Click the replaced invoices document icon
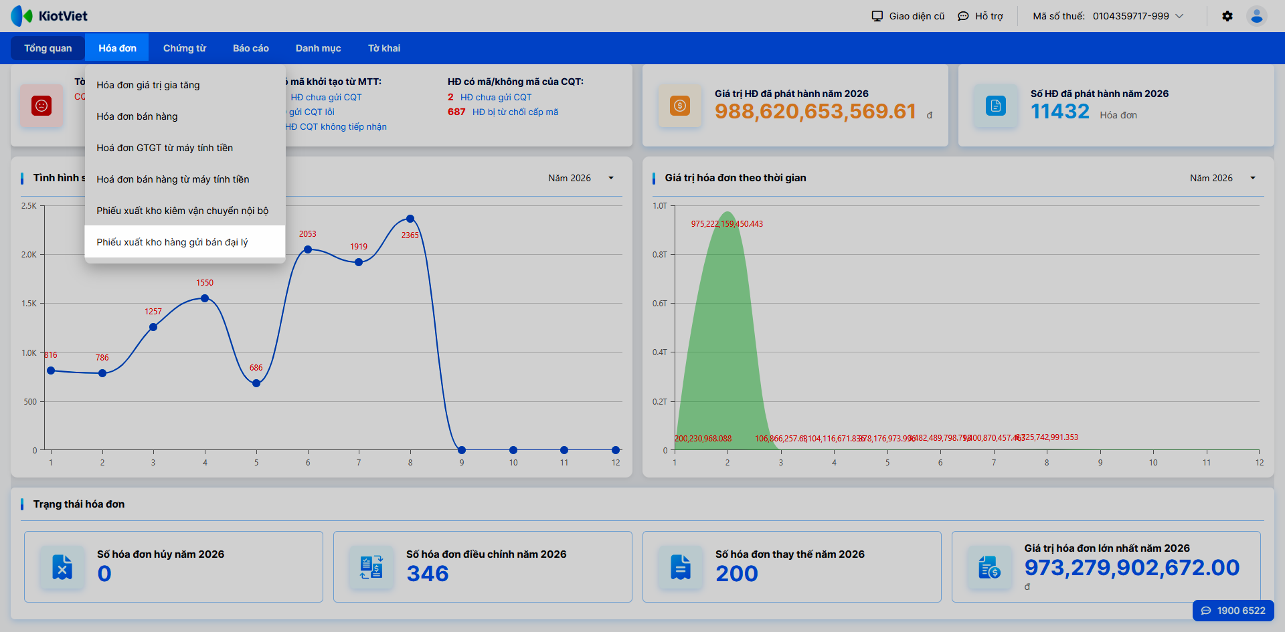The height and width of the screenshot is (632, 1285). (x=681, y=567)
